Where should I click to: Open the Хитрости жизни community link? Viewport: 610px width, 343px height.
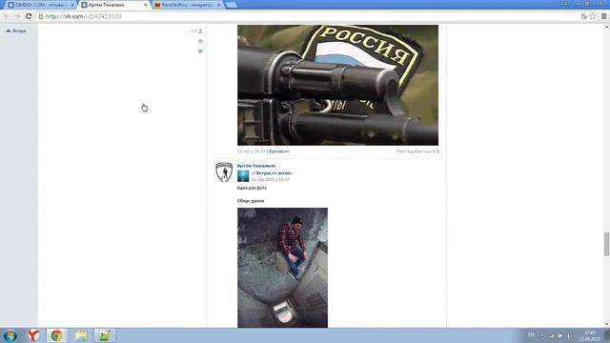[274, 173]
